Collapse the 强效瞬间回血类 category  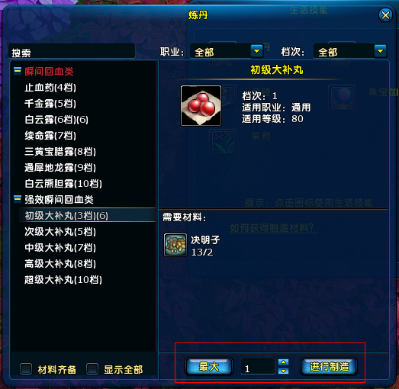18,199
